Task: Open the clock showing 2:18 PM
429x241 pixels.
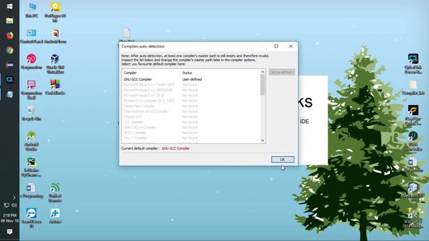Action: pyautogui.click(x=9, y=218)
